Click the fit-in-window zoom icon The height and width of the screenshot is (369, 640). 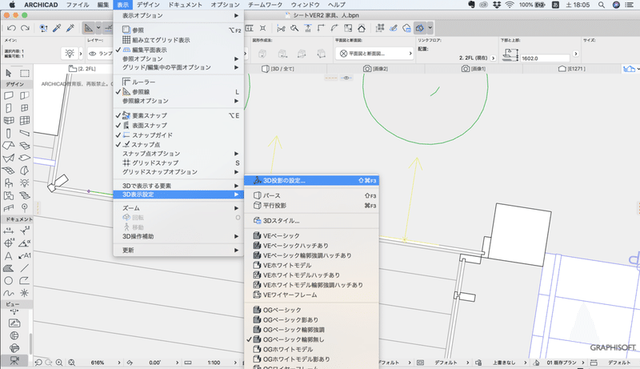tap(71, 363)
